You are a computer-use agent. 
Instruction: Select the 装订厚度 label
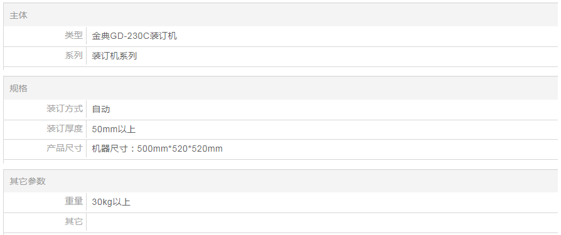[65, 128]
